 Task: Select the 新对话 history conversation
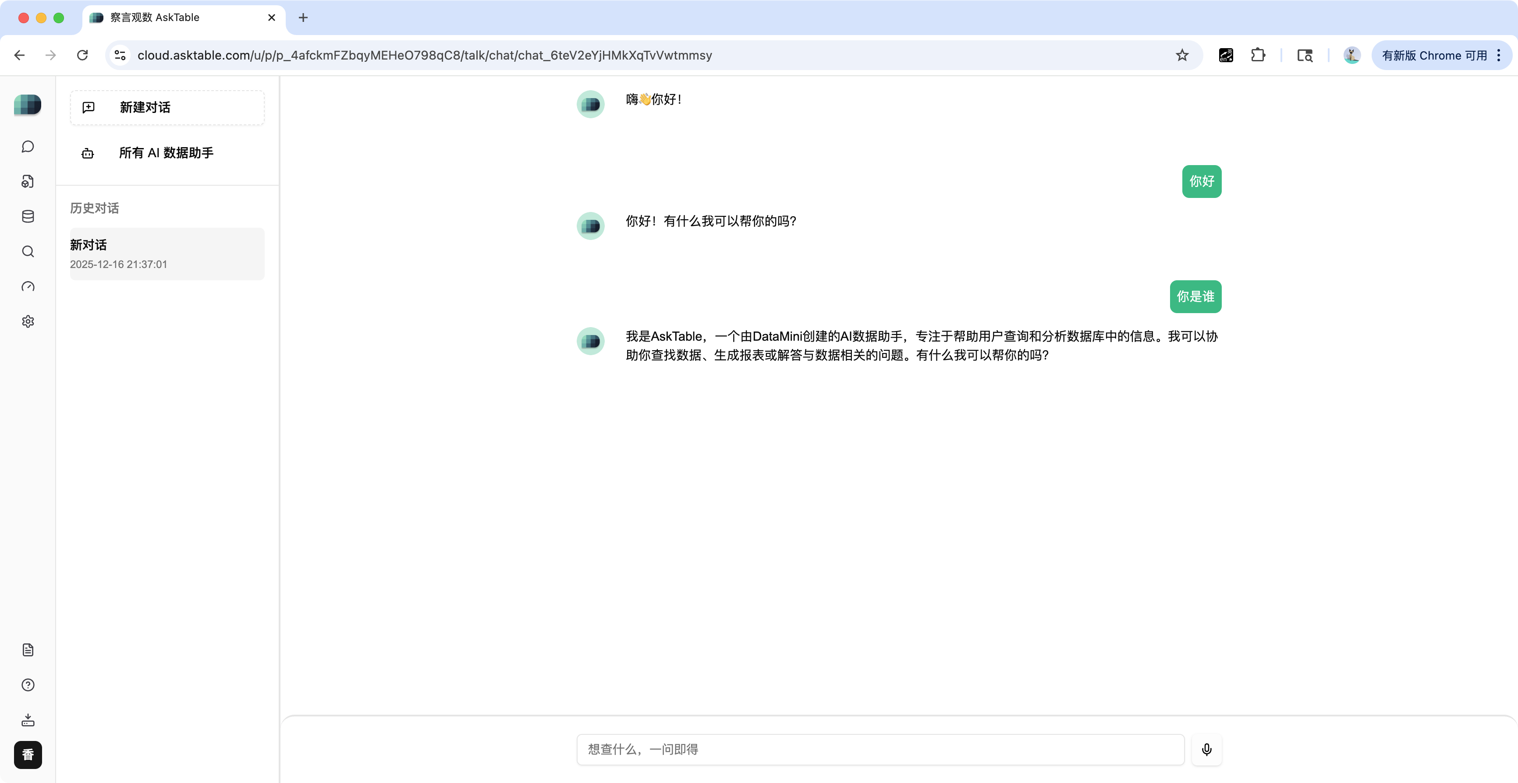[167, 254]
